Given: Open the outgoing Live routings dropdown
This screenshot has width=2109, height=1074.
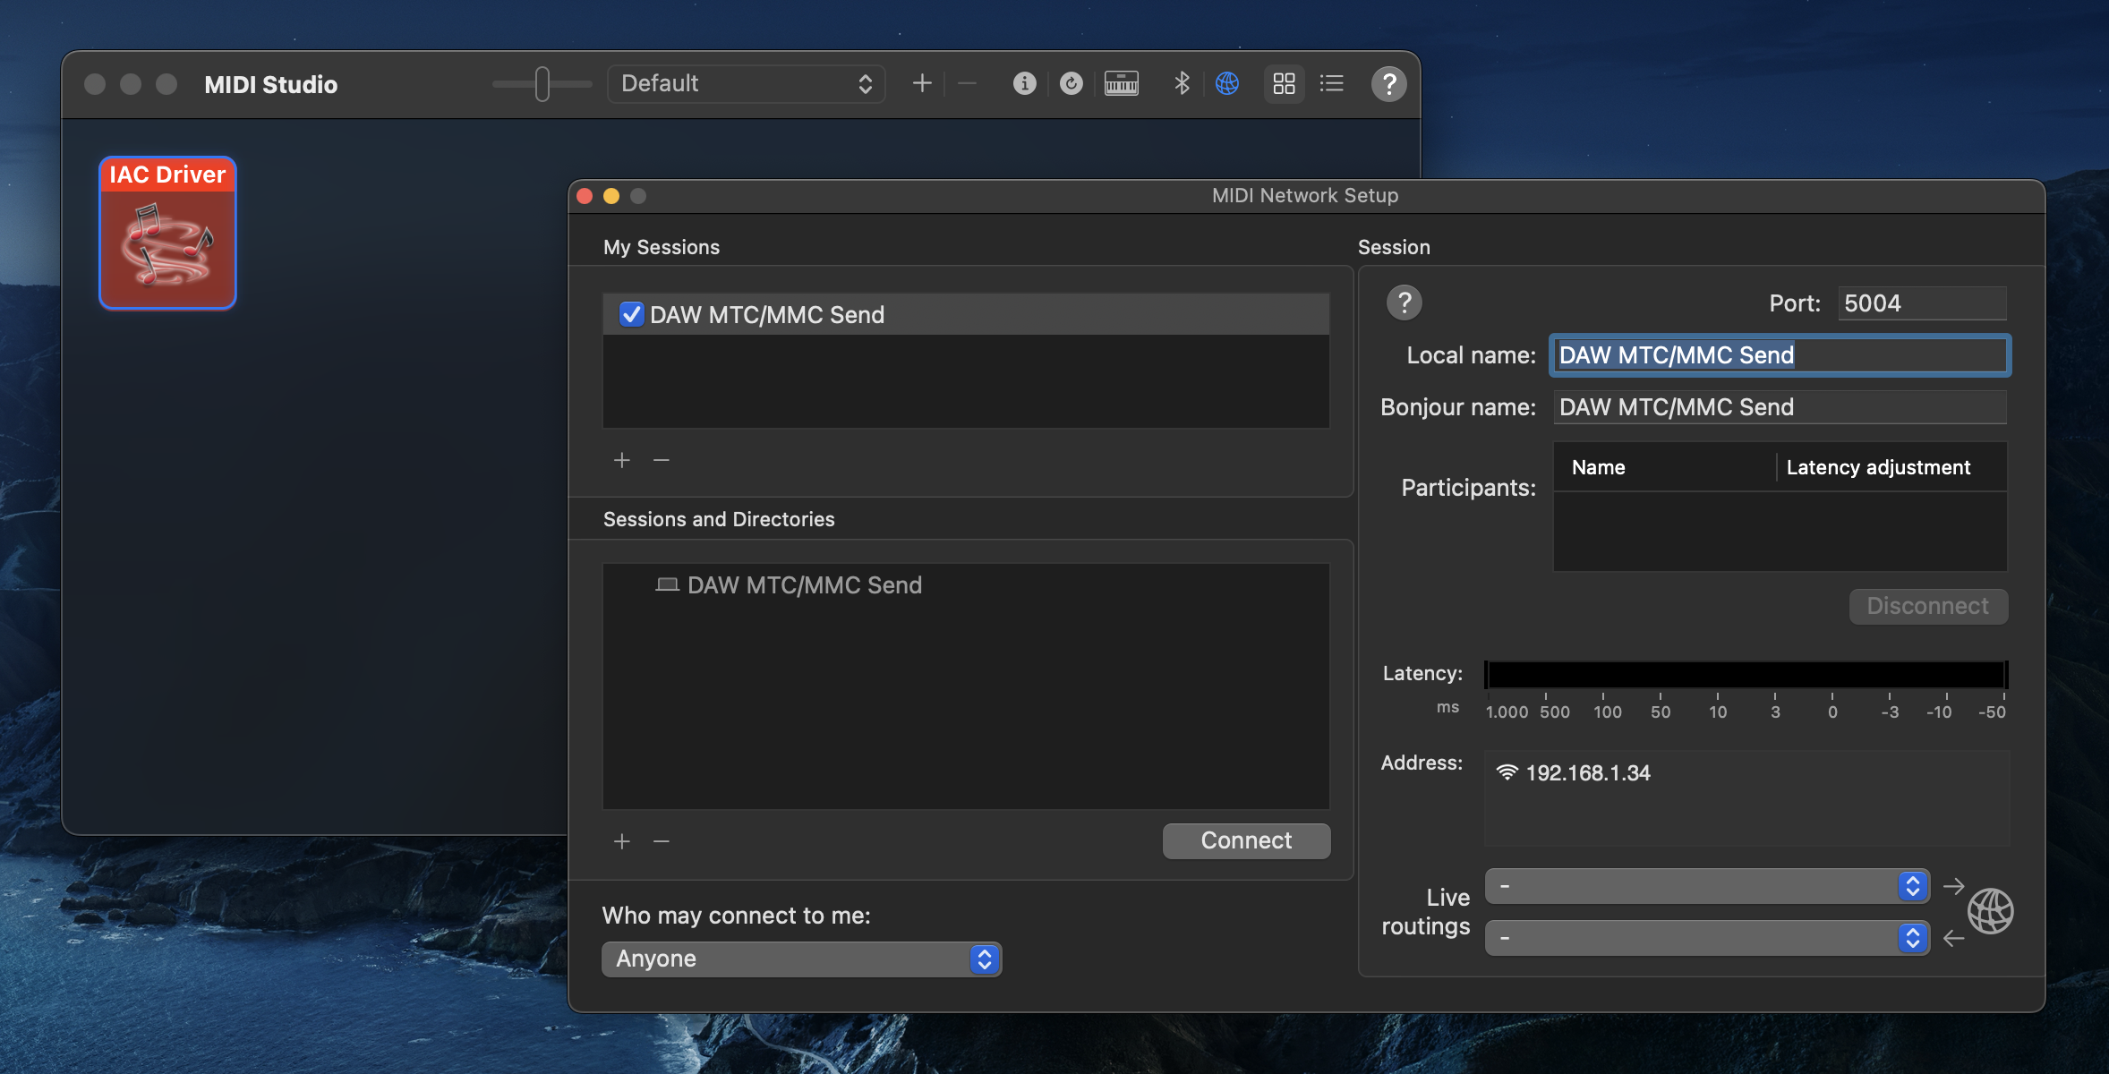Looking at the screenshot, I should (1706, 886).
